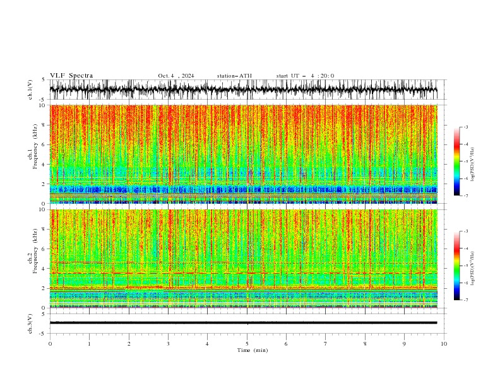This screenshot has width=500, height=386.
Task: Click the "3" tick on the Time axis
Action: [x=168, y=344]
